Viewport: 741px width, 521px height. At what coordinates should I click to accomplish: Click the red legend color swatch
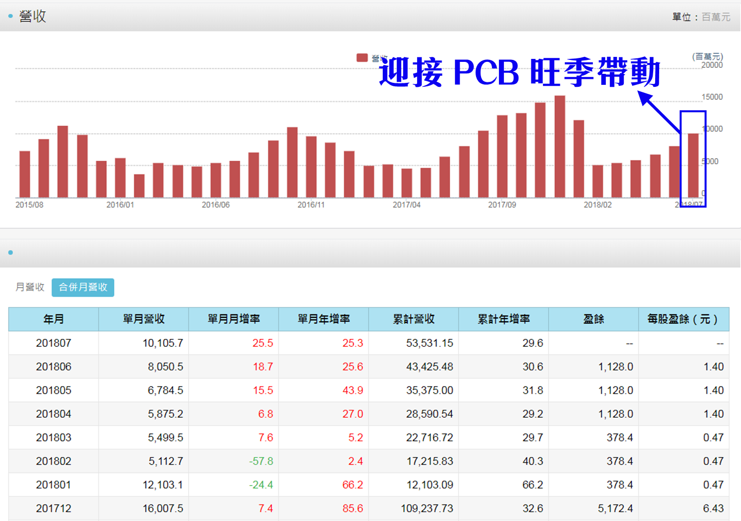pos(362,57)
